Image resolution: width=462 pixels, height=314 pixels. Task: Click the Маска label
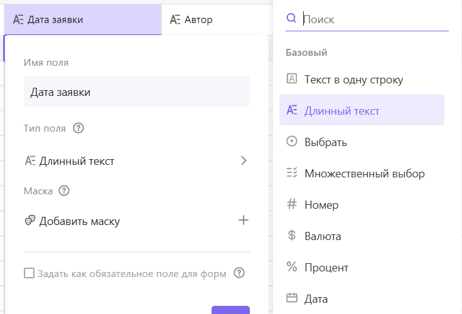[x=38, y=191]
